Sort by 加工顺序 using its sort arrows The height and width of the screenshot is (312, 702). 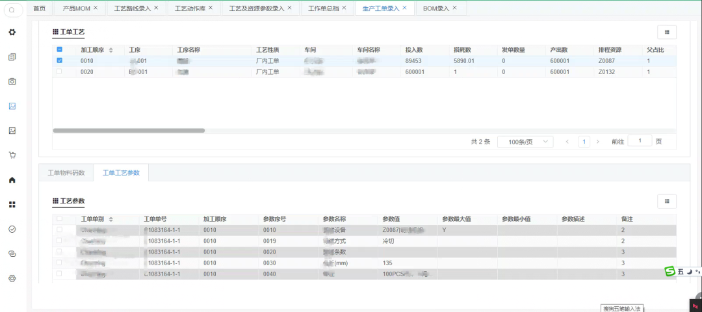111,49
